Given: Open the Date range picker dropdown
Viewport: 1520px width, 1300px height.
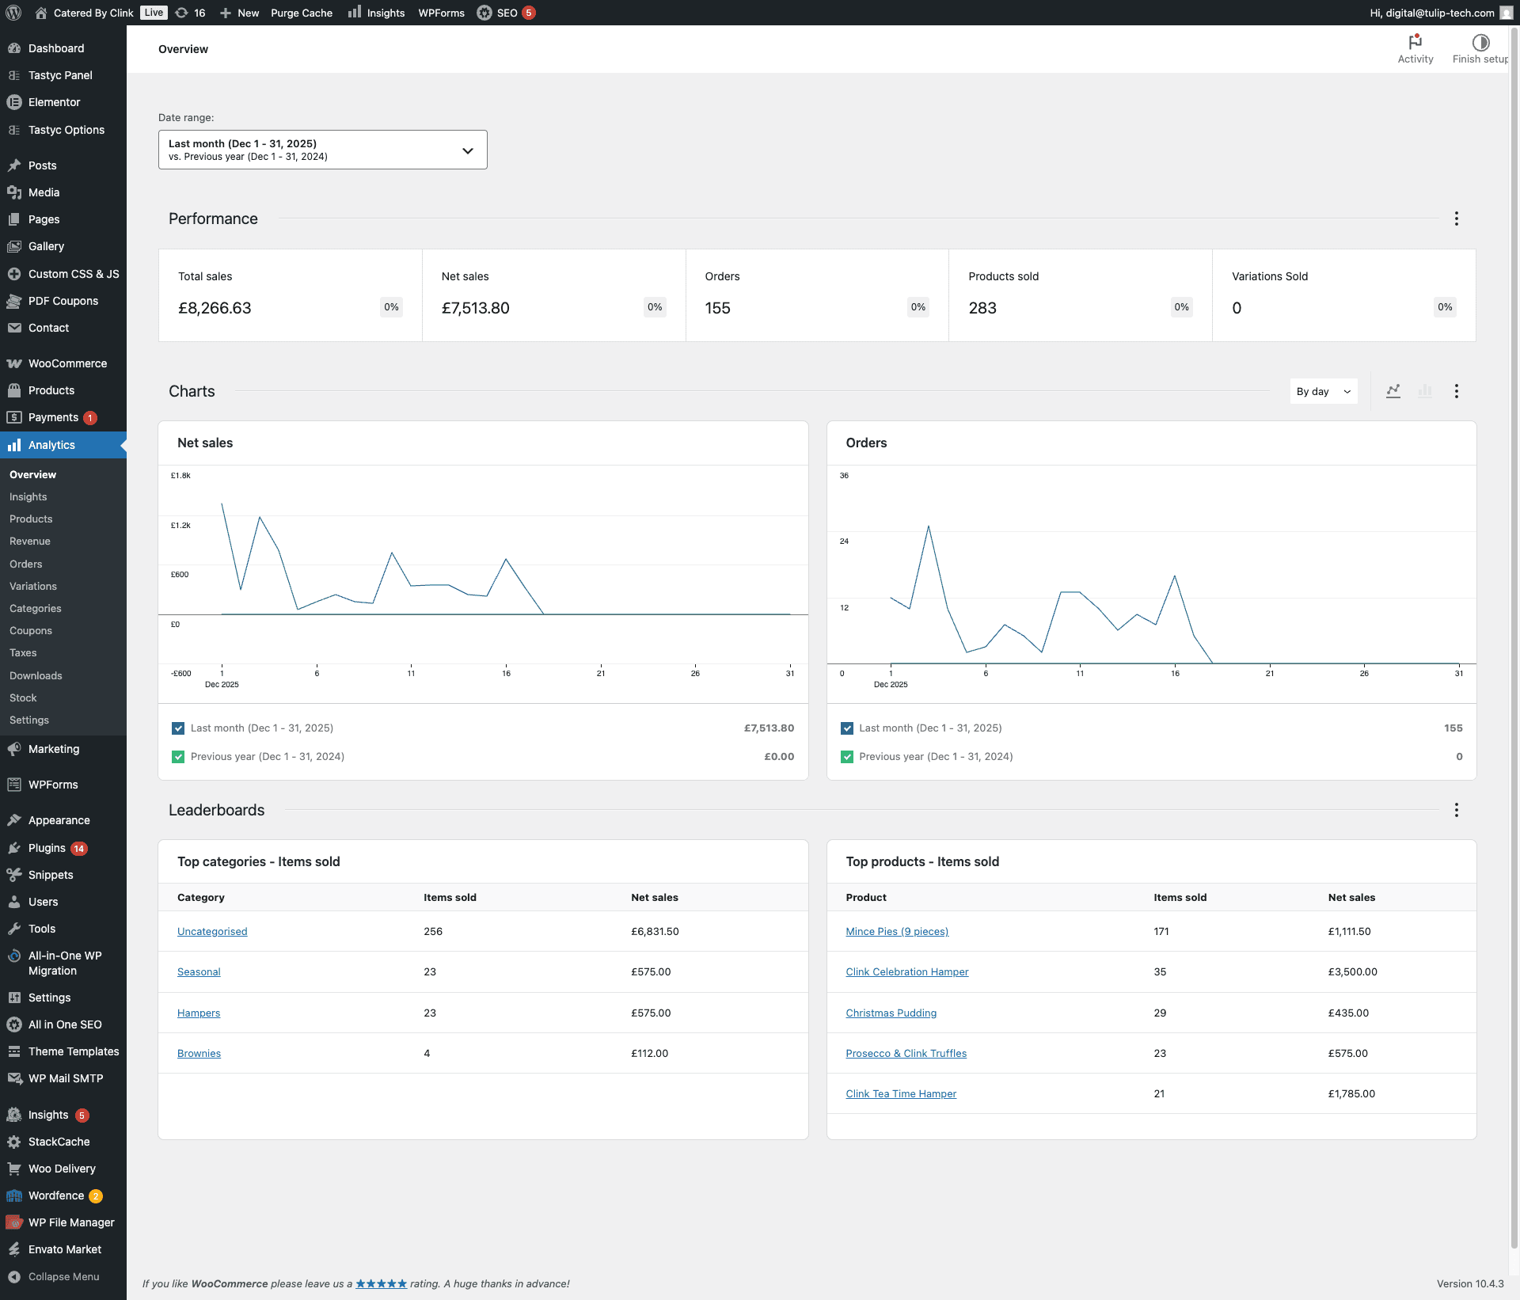Looking at the screenshot, I should point(322,150).
